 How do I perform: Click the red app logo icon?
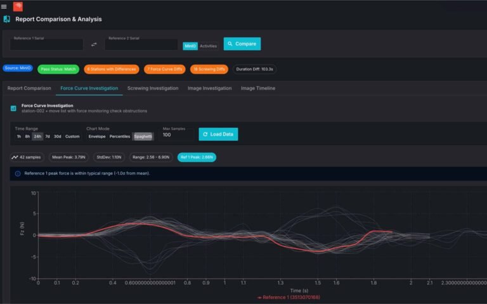click(18, 6)
